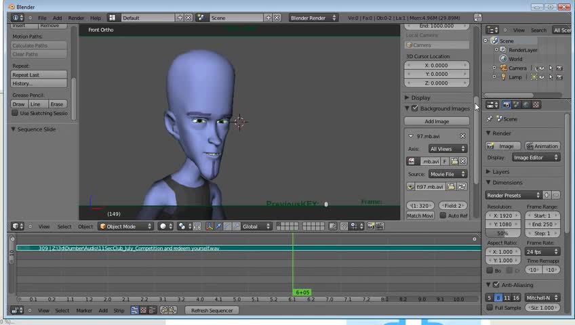Click the Blender logo in title bar
The width and height of the screenshot is (575, 325).
12,6
